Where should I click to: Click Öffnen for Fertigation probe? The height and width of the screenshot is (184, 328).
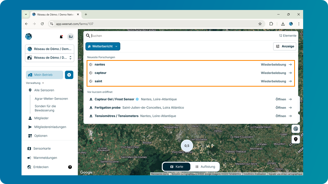(x=281, y=108)
